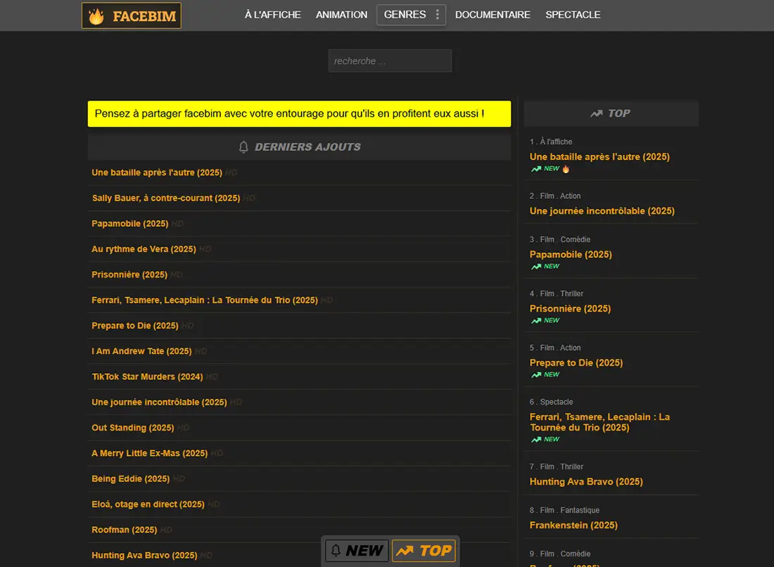Open À L'AFFICHE from the top menu
This screenshot has height=567, width=774.
(x=273, y=14)
